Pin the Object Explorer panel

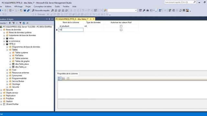(x=49, y=19)
